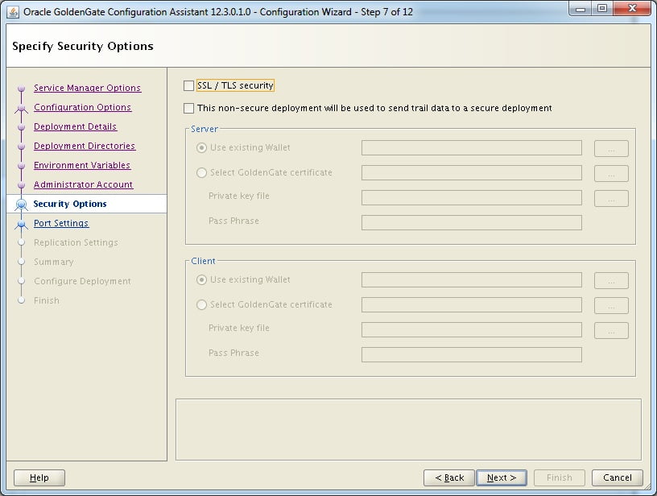
Task: Click the Summary step label
Action: click(54, 262)
